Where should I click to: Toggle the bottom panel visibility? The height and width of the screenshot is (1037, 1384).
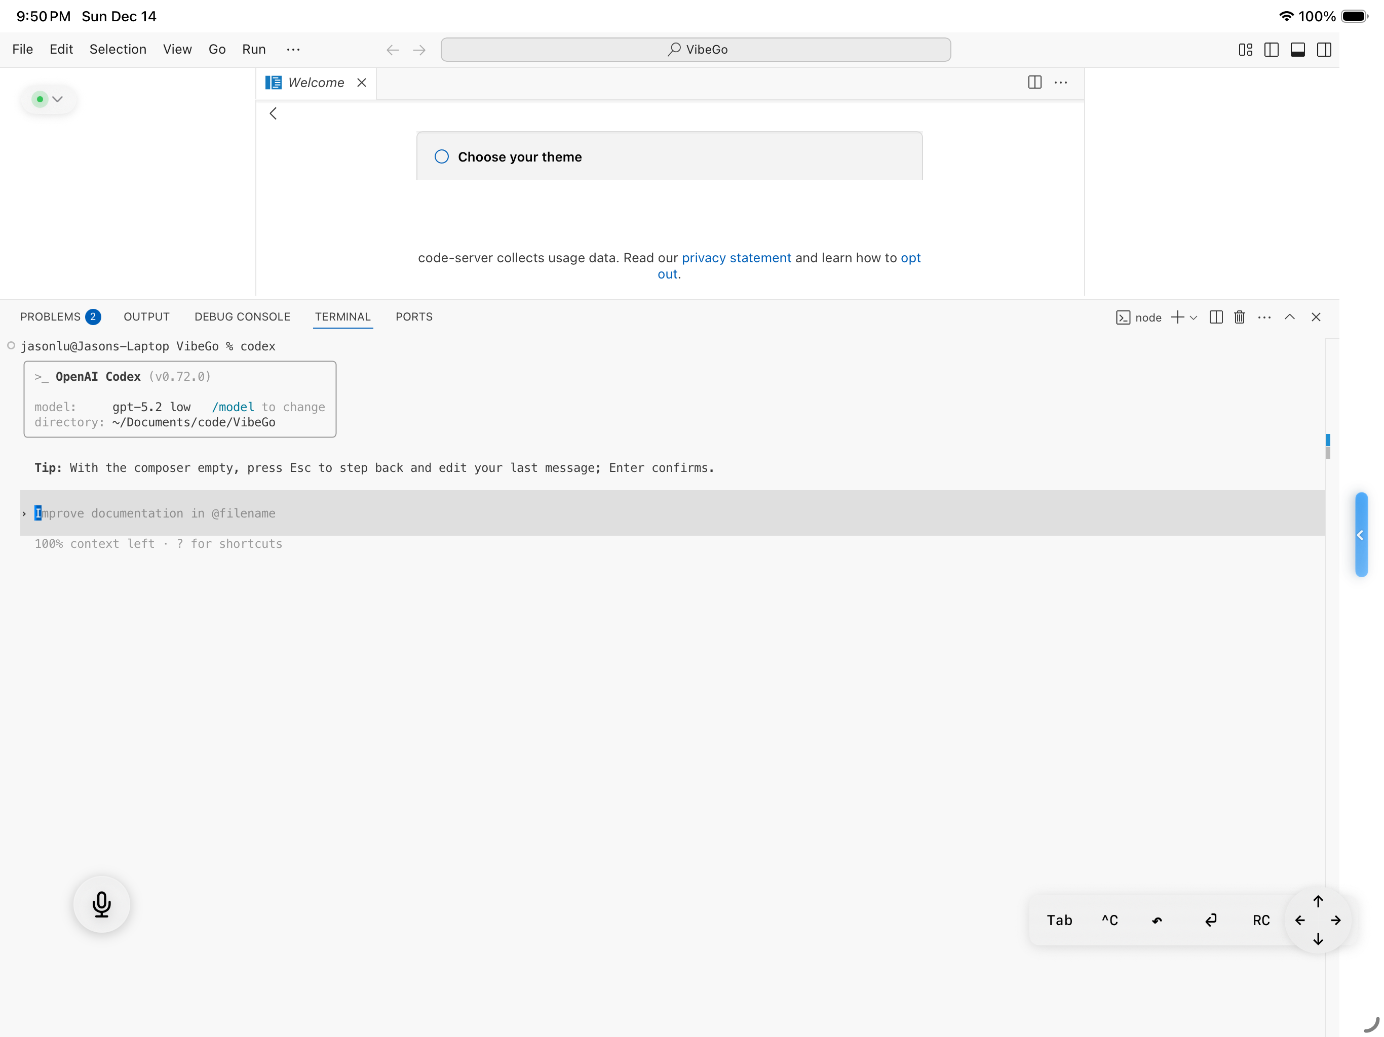point(1297,50)
